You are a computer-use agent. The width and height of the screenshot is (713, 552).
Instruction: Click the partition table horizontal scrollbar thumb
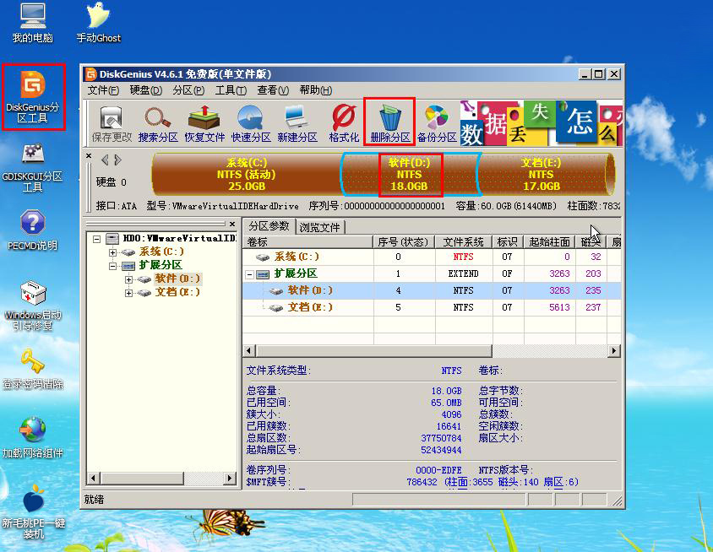pyautogui.click(x=373, y=351)
